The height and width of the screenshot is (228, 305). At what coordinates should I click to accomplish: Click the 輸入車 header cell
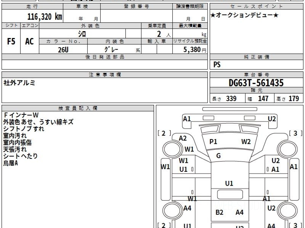tap(157, 41)
